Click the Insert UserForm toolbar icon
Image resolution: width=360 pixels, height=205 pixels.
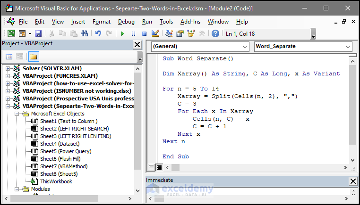pyautogui.click(x=22, y=34)
